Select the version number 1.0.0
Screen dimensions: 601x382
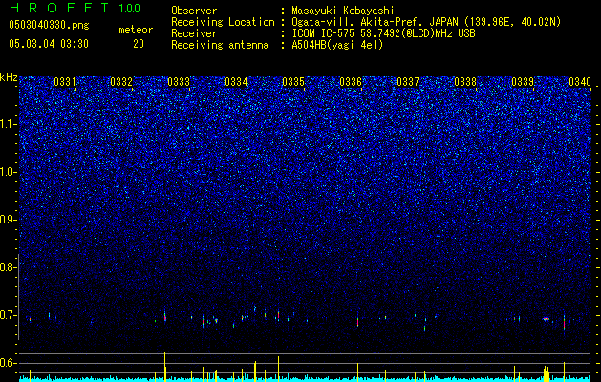pyautogui.click(x=130, y=9)
